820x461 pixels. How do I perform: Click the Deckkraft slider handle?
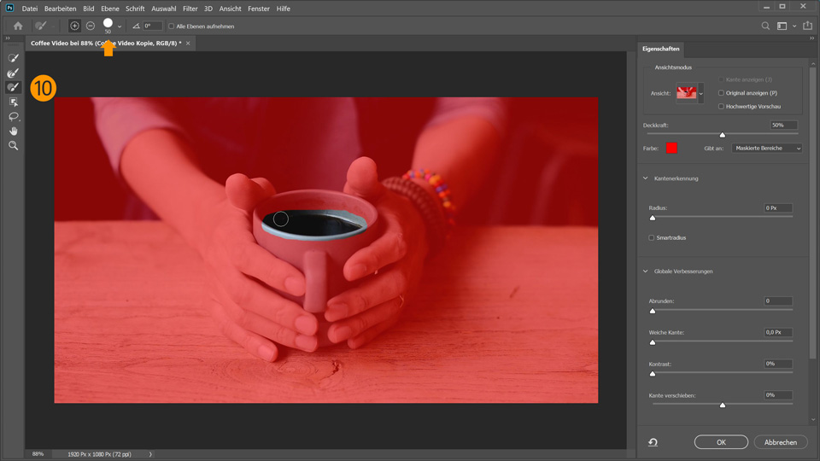(723, 135)
